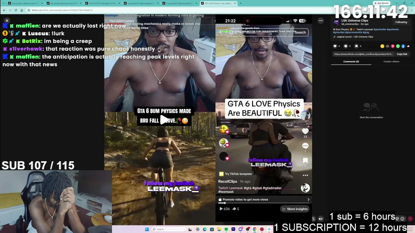415x233 pixels.
Task: Click the yellow repost icon
Action: (x=382, y=46)
